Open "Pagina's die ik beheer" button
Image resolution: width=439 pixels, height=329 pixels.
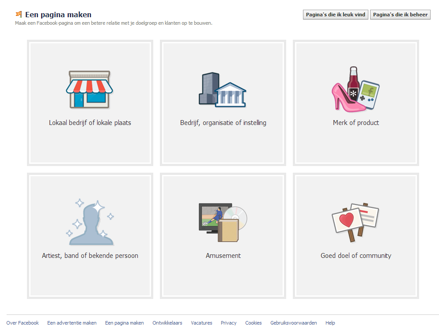[401, 15]
